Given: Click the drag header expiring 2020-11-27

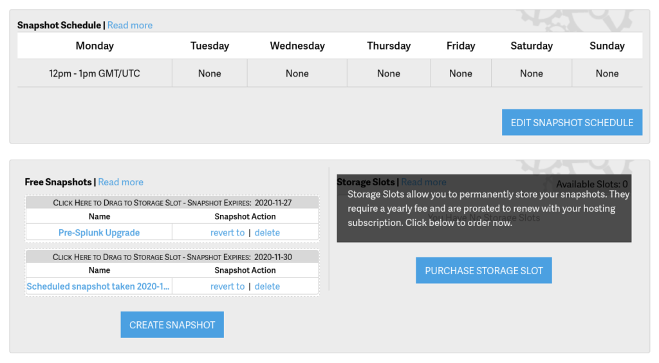Looking at the screenshot, I should pyautogui.click(x=172, y=203).
